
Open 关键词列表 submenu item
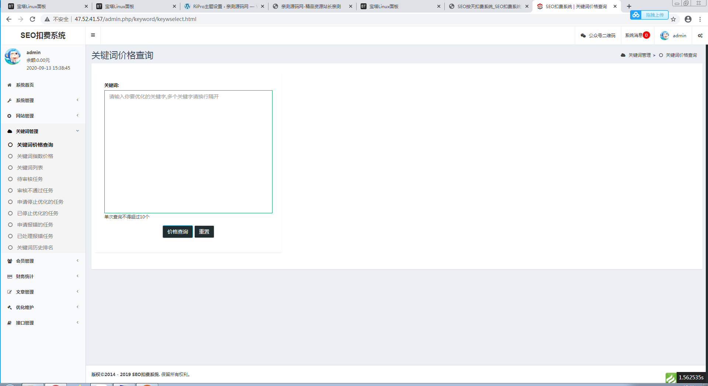(x=30, y=168)
